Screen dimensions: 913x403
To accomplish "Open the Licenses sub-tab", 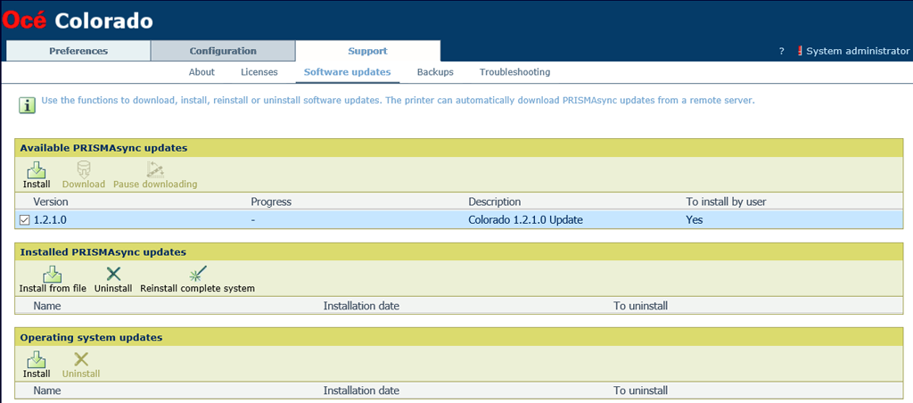I will [259, 72].
